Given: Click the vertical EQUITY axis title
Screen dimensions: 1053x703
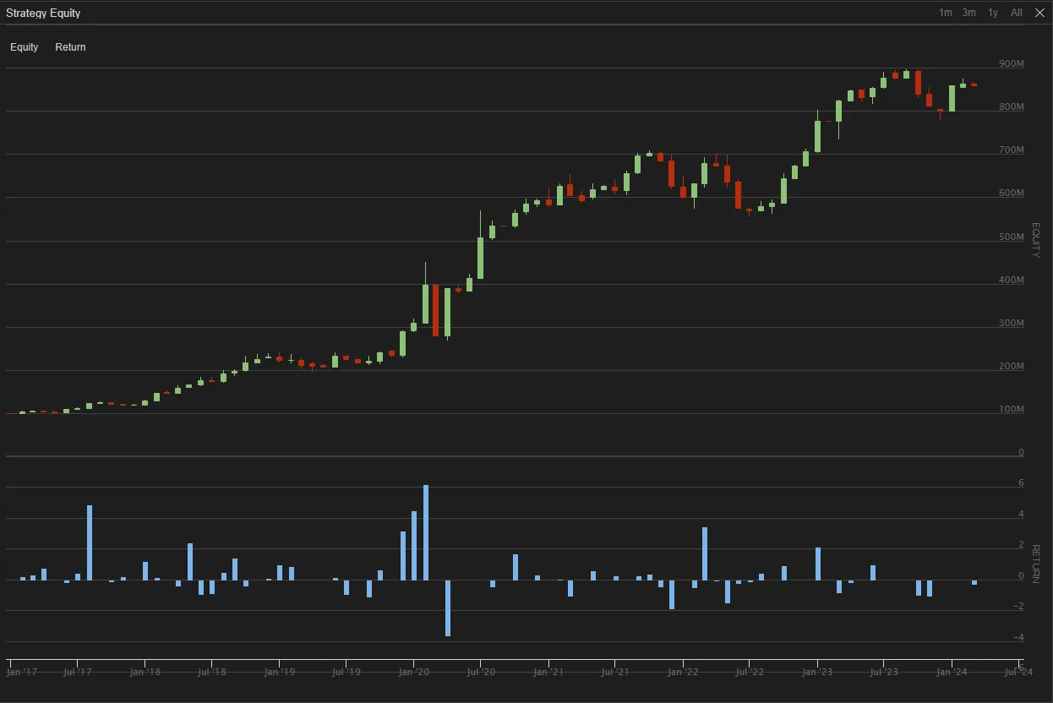Looking at the screenshot, I should [1036, 240].
